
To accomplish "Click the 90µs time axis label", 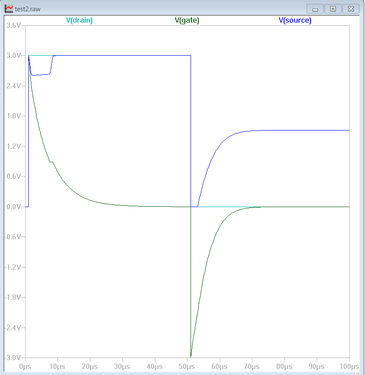I will click(316, 367).
